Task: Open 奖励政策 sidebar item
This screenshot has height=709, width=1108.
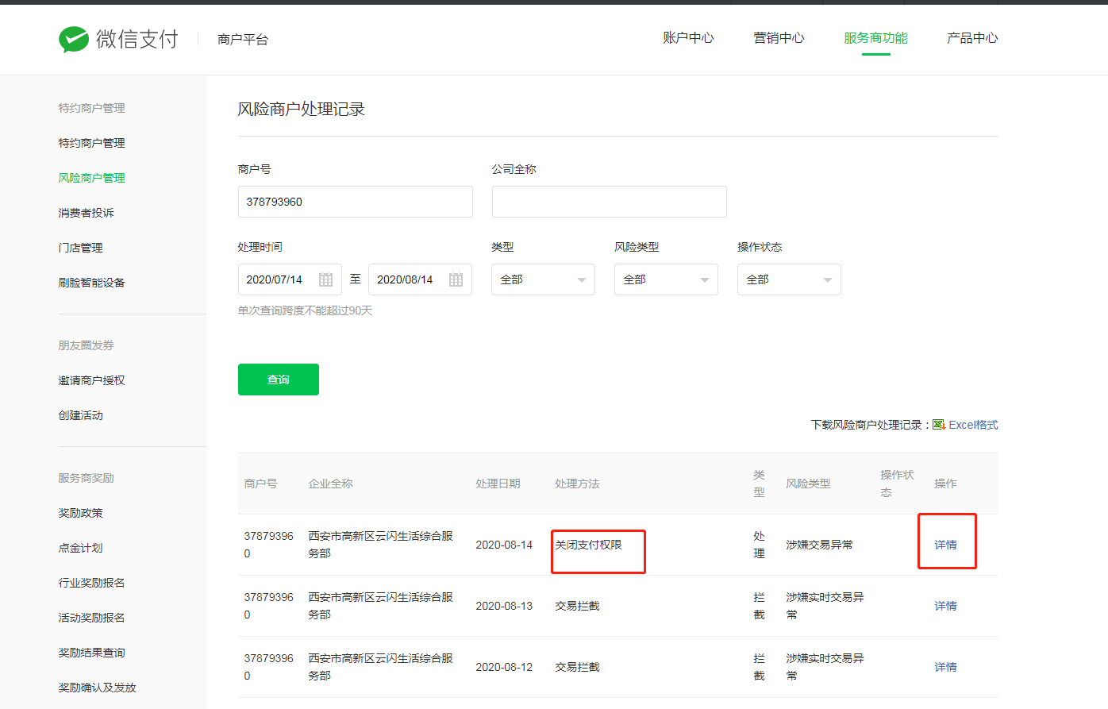Action: (80, 513)
